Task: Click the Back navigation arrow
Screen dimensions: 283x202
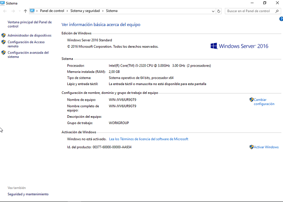Action: (x=5, y=11)
